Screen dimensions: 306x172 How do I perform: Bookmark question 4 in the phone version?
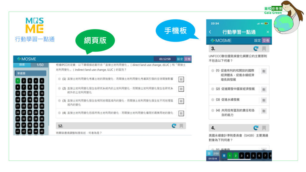(264, 128)
